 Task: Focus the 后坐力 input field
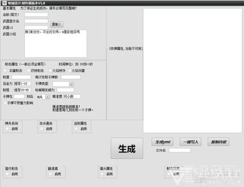(x=22, y=83)
